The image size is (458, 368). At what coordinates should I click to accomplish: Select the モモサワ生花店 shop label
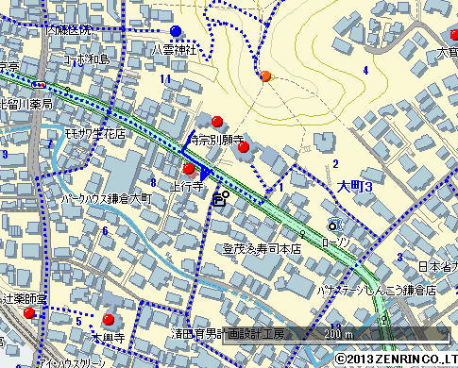pyautogui.click(x=95, y=134)
